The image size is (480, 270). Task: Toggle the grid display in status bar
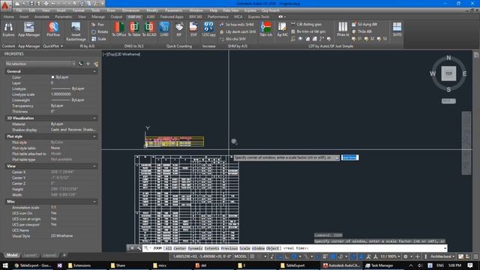coord(252,256)
